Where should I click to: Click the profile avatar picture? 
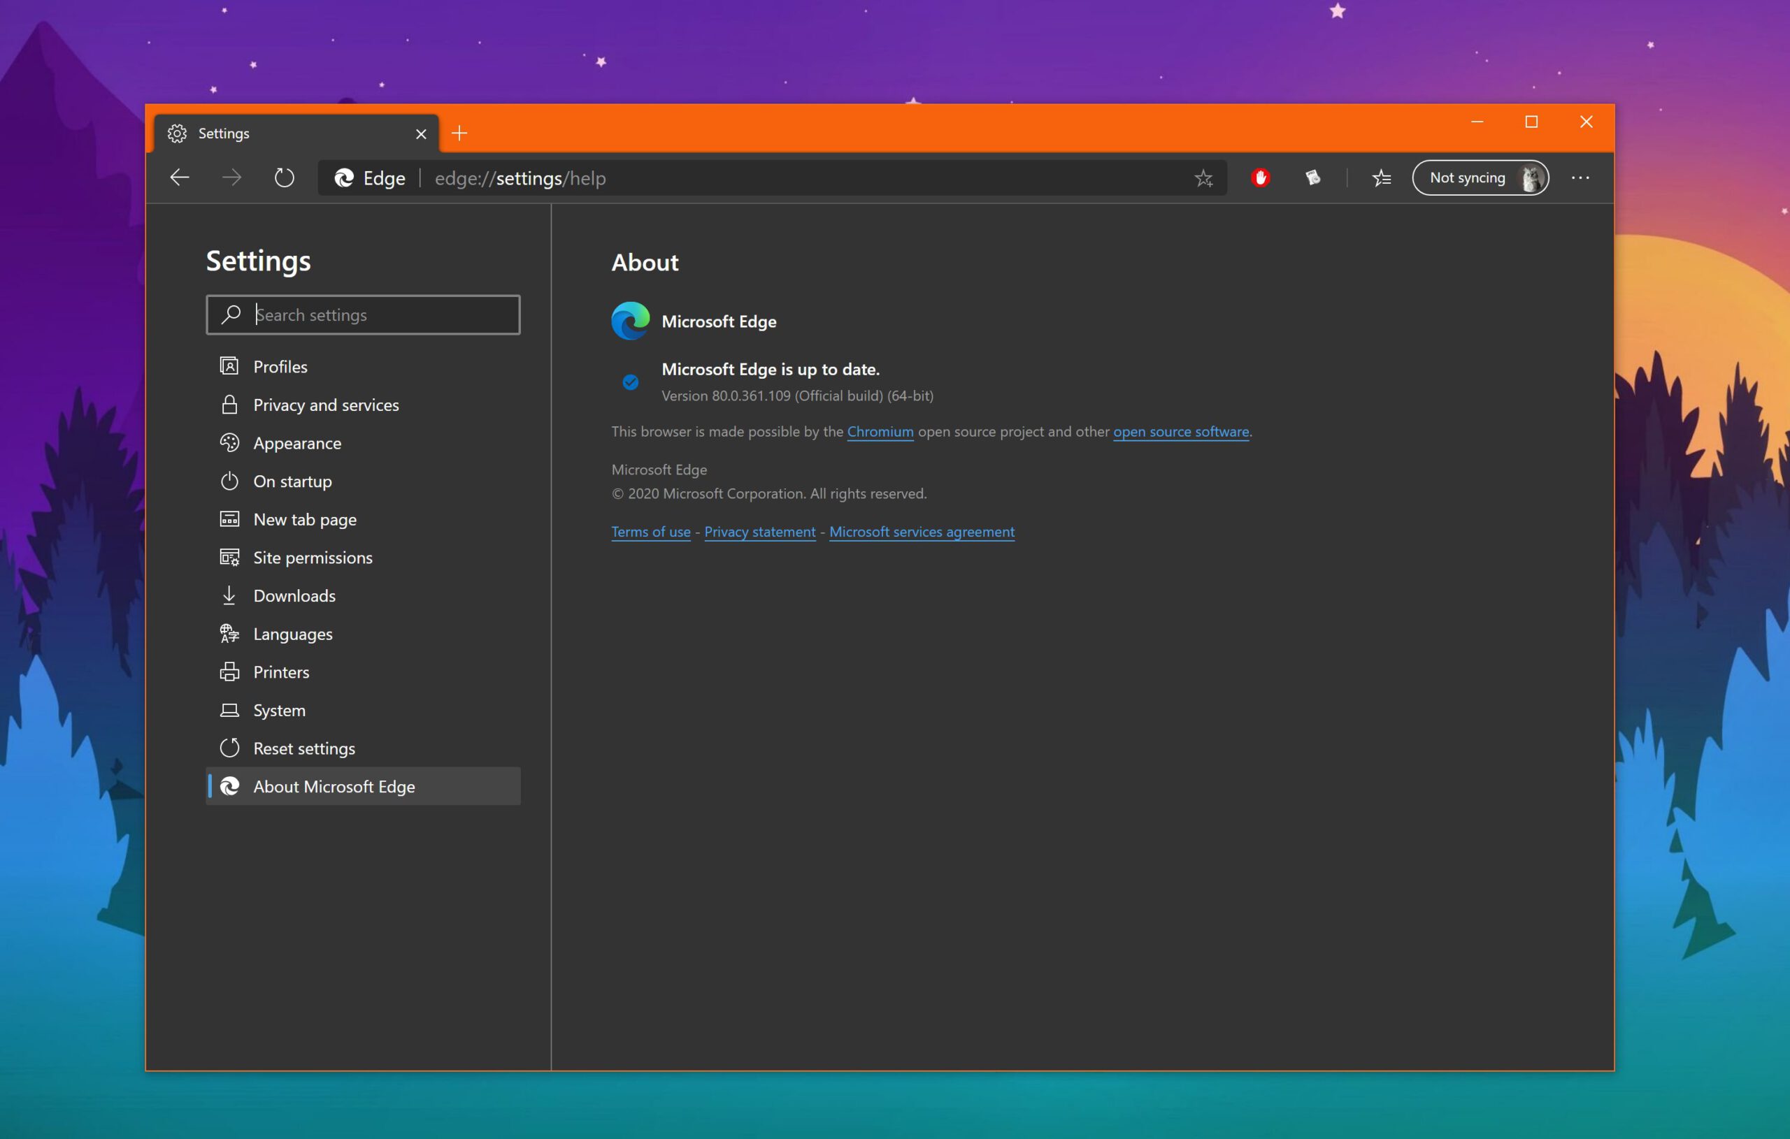click(x=1531, y=178)
